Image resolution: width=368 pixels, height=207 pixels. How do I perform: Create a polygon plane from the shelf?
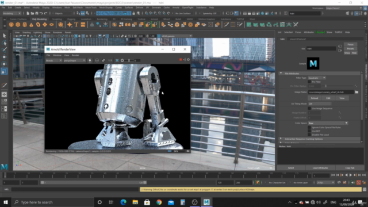click(x=45, y=25)
